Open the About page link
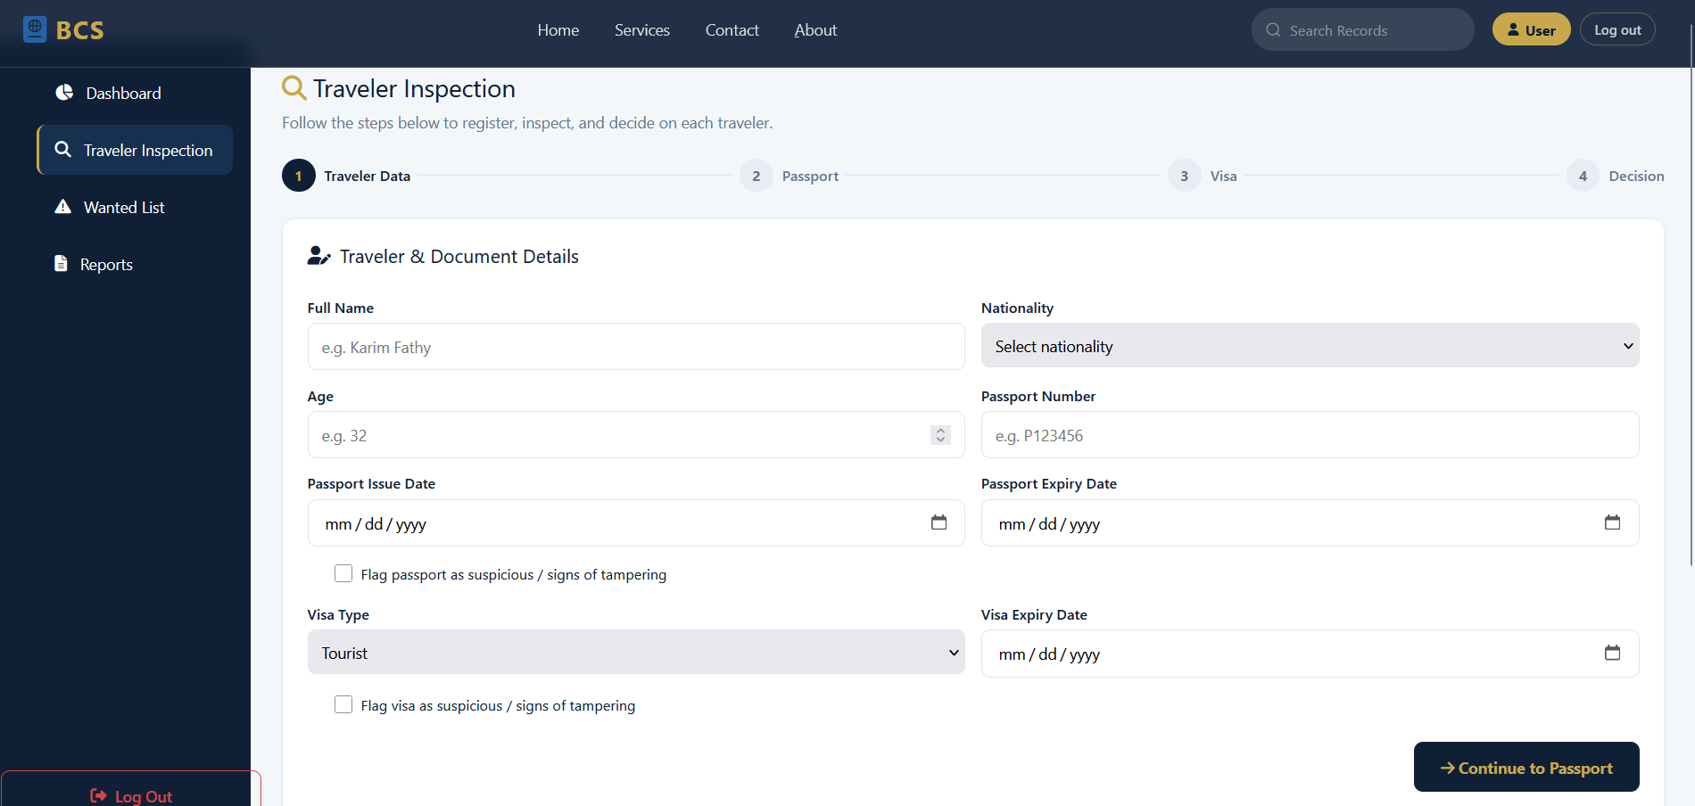Image resolution: width=1695 pixels, height=806 pixels. [x=815, y=30]
